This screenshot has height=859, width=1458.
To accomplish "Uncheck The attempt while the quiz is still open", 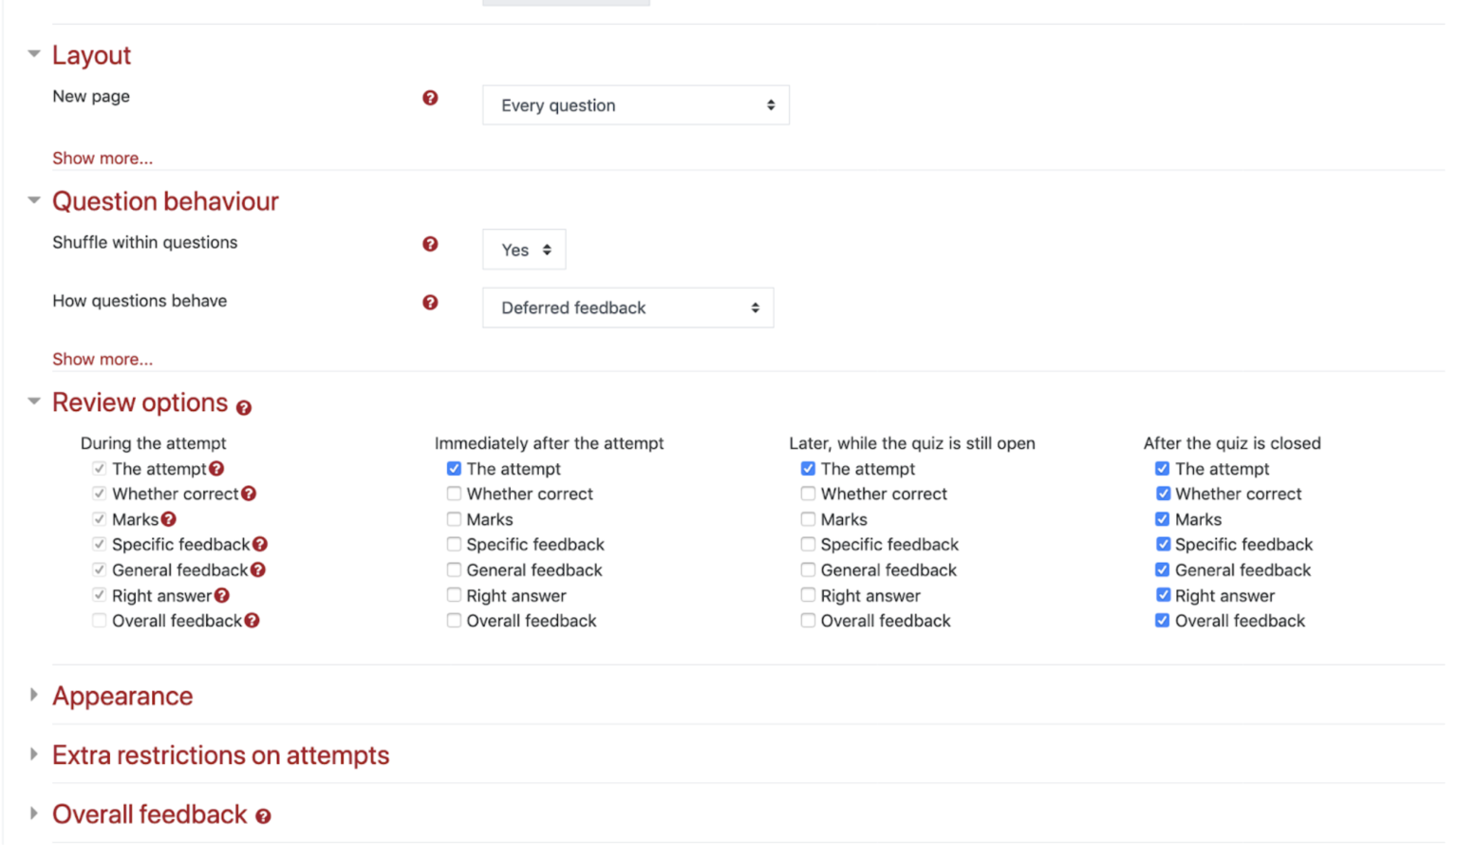I will click(x=808, y=468).
